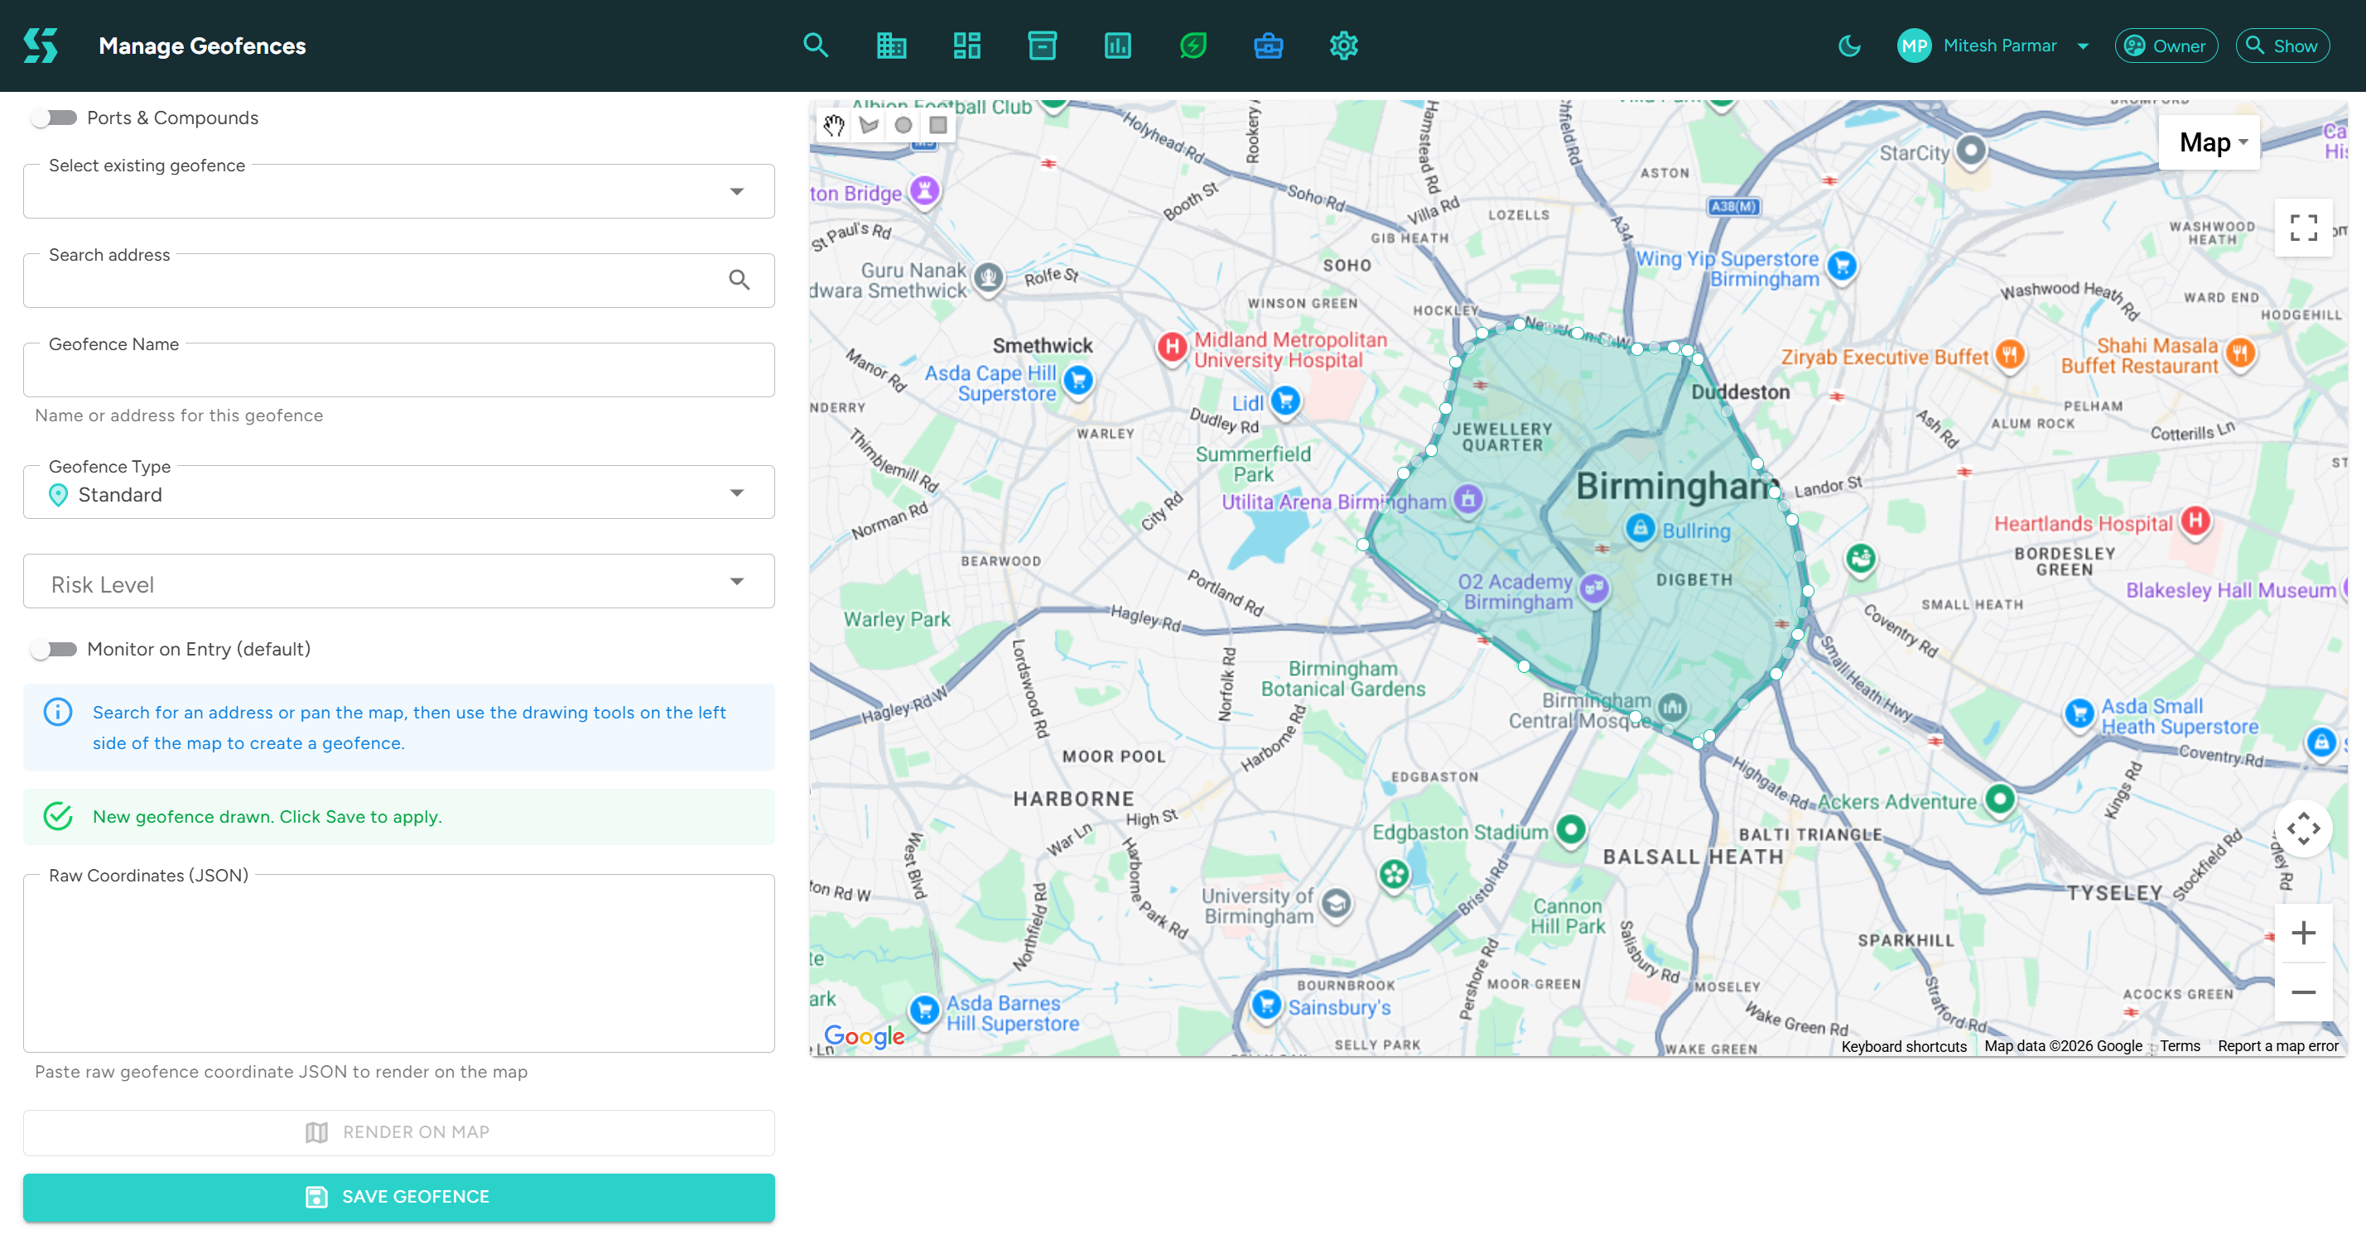Select the circle drawing tool on map
This screenshot has height=1239, width=2366.
click(903, 126)
